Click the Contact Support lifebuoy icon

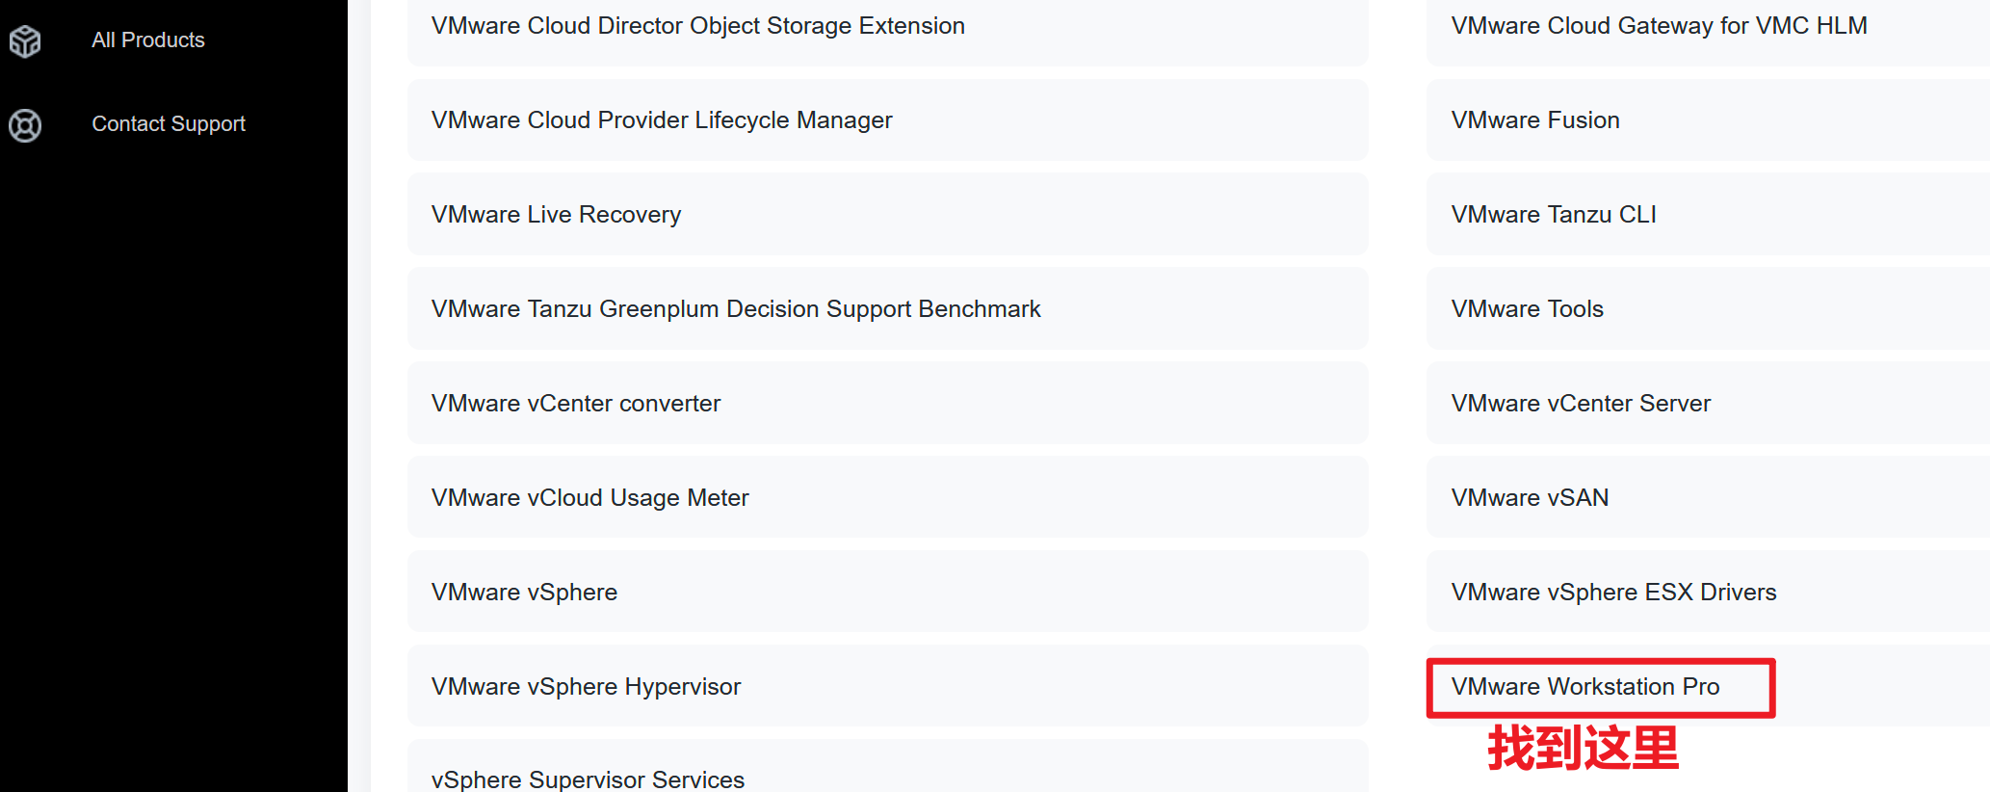[x=25, y=125]
